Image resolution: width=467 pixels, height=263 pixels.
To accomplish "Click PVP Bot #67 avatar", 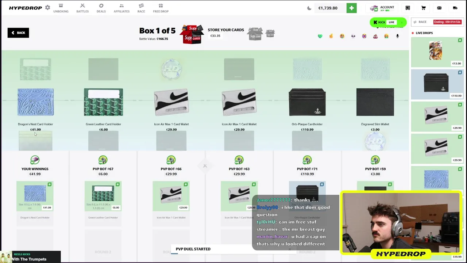I will pos(103,160).
